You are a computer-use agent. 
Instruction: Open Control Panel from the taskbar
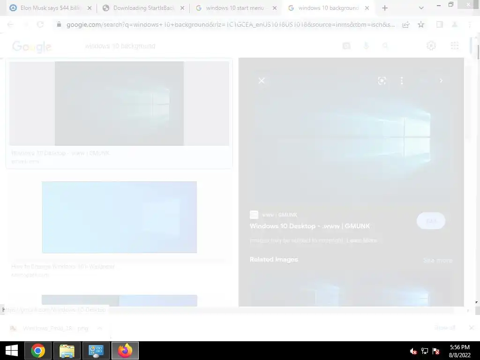point(96,351)
